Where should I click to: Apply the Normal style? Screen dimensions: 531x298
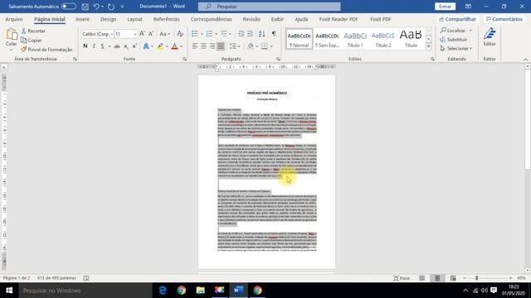coord(299,39)
